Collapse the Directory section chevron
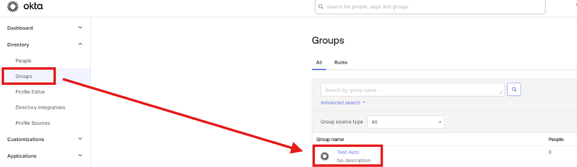The width and height of the screenshot is (577, 167). 80,44
